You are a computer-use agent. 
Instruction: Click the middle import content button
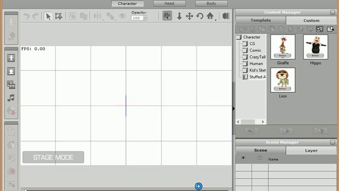click(286, 131)
